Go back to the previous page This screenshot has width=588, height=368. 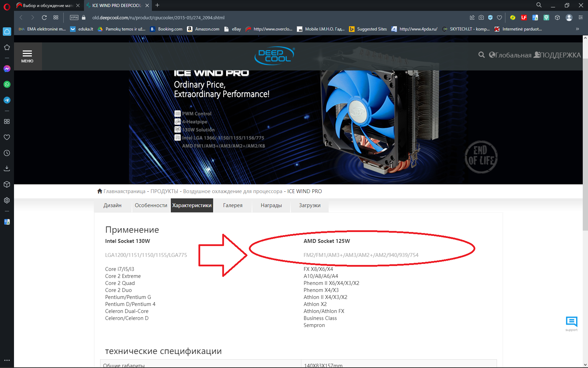[21, 18]
